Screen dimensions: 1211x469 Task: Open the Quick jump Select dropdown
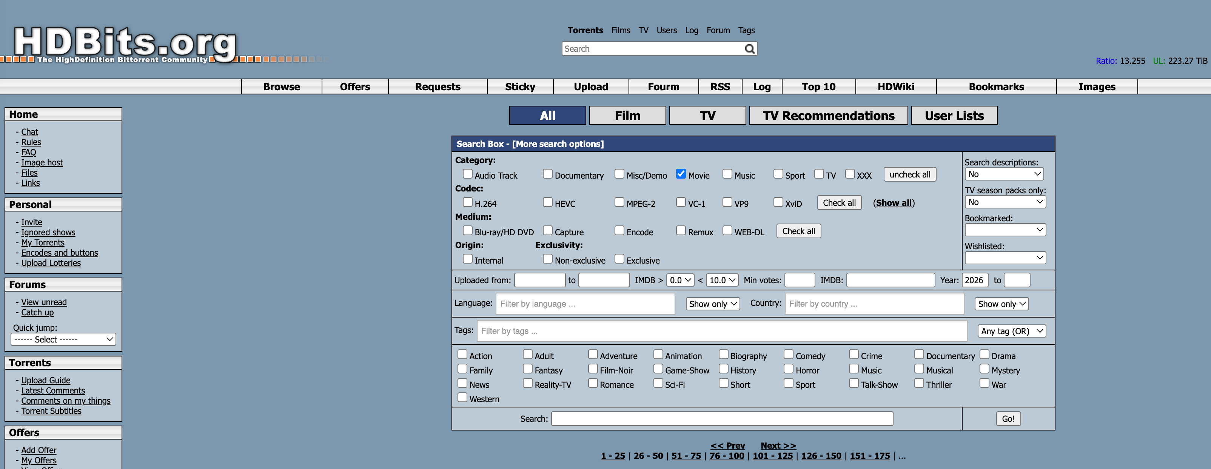[x=63, y=339]
